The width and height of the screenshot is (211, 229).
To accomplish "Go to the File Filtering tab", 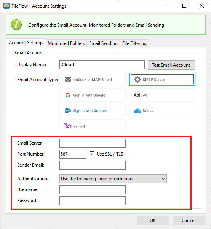I will pyautogui.click(x=134, y=43).
